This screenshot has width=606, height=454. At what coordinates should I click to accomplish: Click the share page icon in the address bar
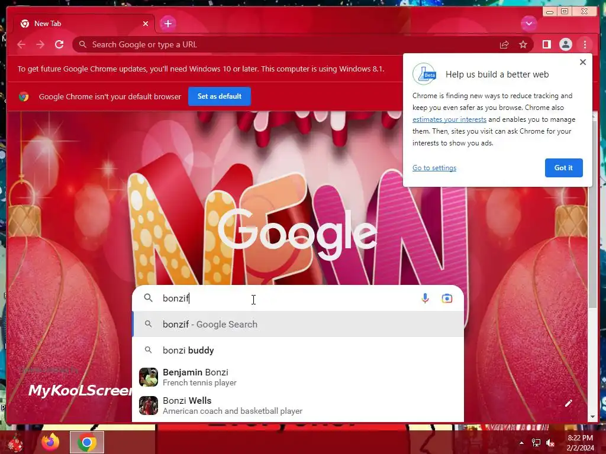[x=504, y=44]
